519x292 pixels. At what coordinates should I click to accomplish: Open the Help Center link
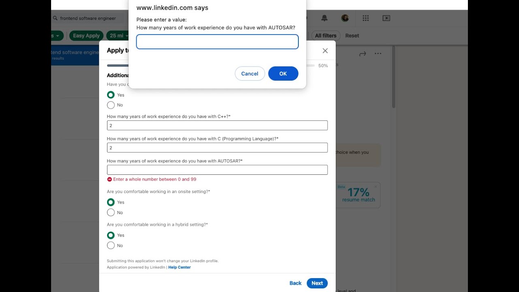179,267
